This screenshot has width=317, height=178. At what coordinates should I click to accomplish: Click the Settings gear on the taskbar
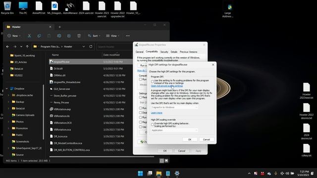tap(177, 174)
